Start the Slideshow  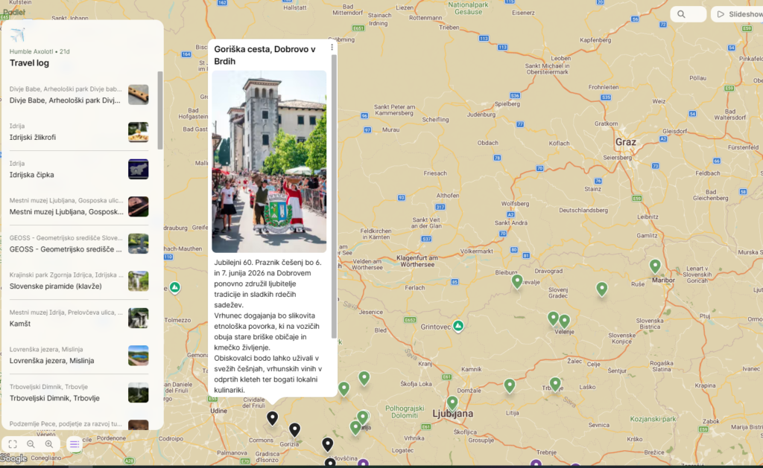(738, 14)
